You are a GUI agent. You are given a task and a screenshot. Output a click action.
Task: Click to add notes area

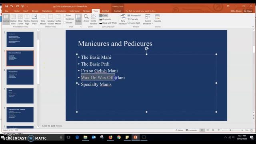point(52,126)
